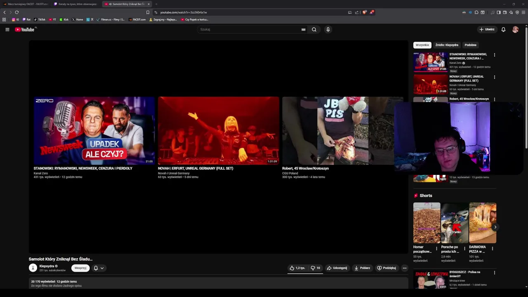Open the TikTok bookmark
528x297 pixels.
[40, 19]
